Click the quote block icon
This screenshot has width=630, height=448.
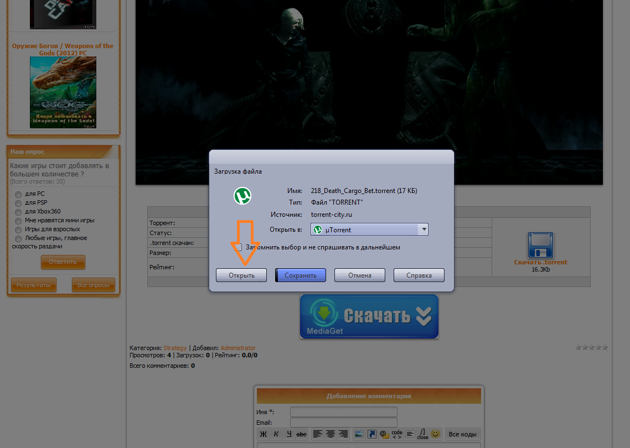pyautogui.click(x=410, y=434)
